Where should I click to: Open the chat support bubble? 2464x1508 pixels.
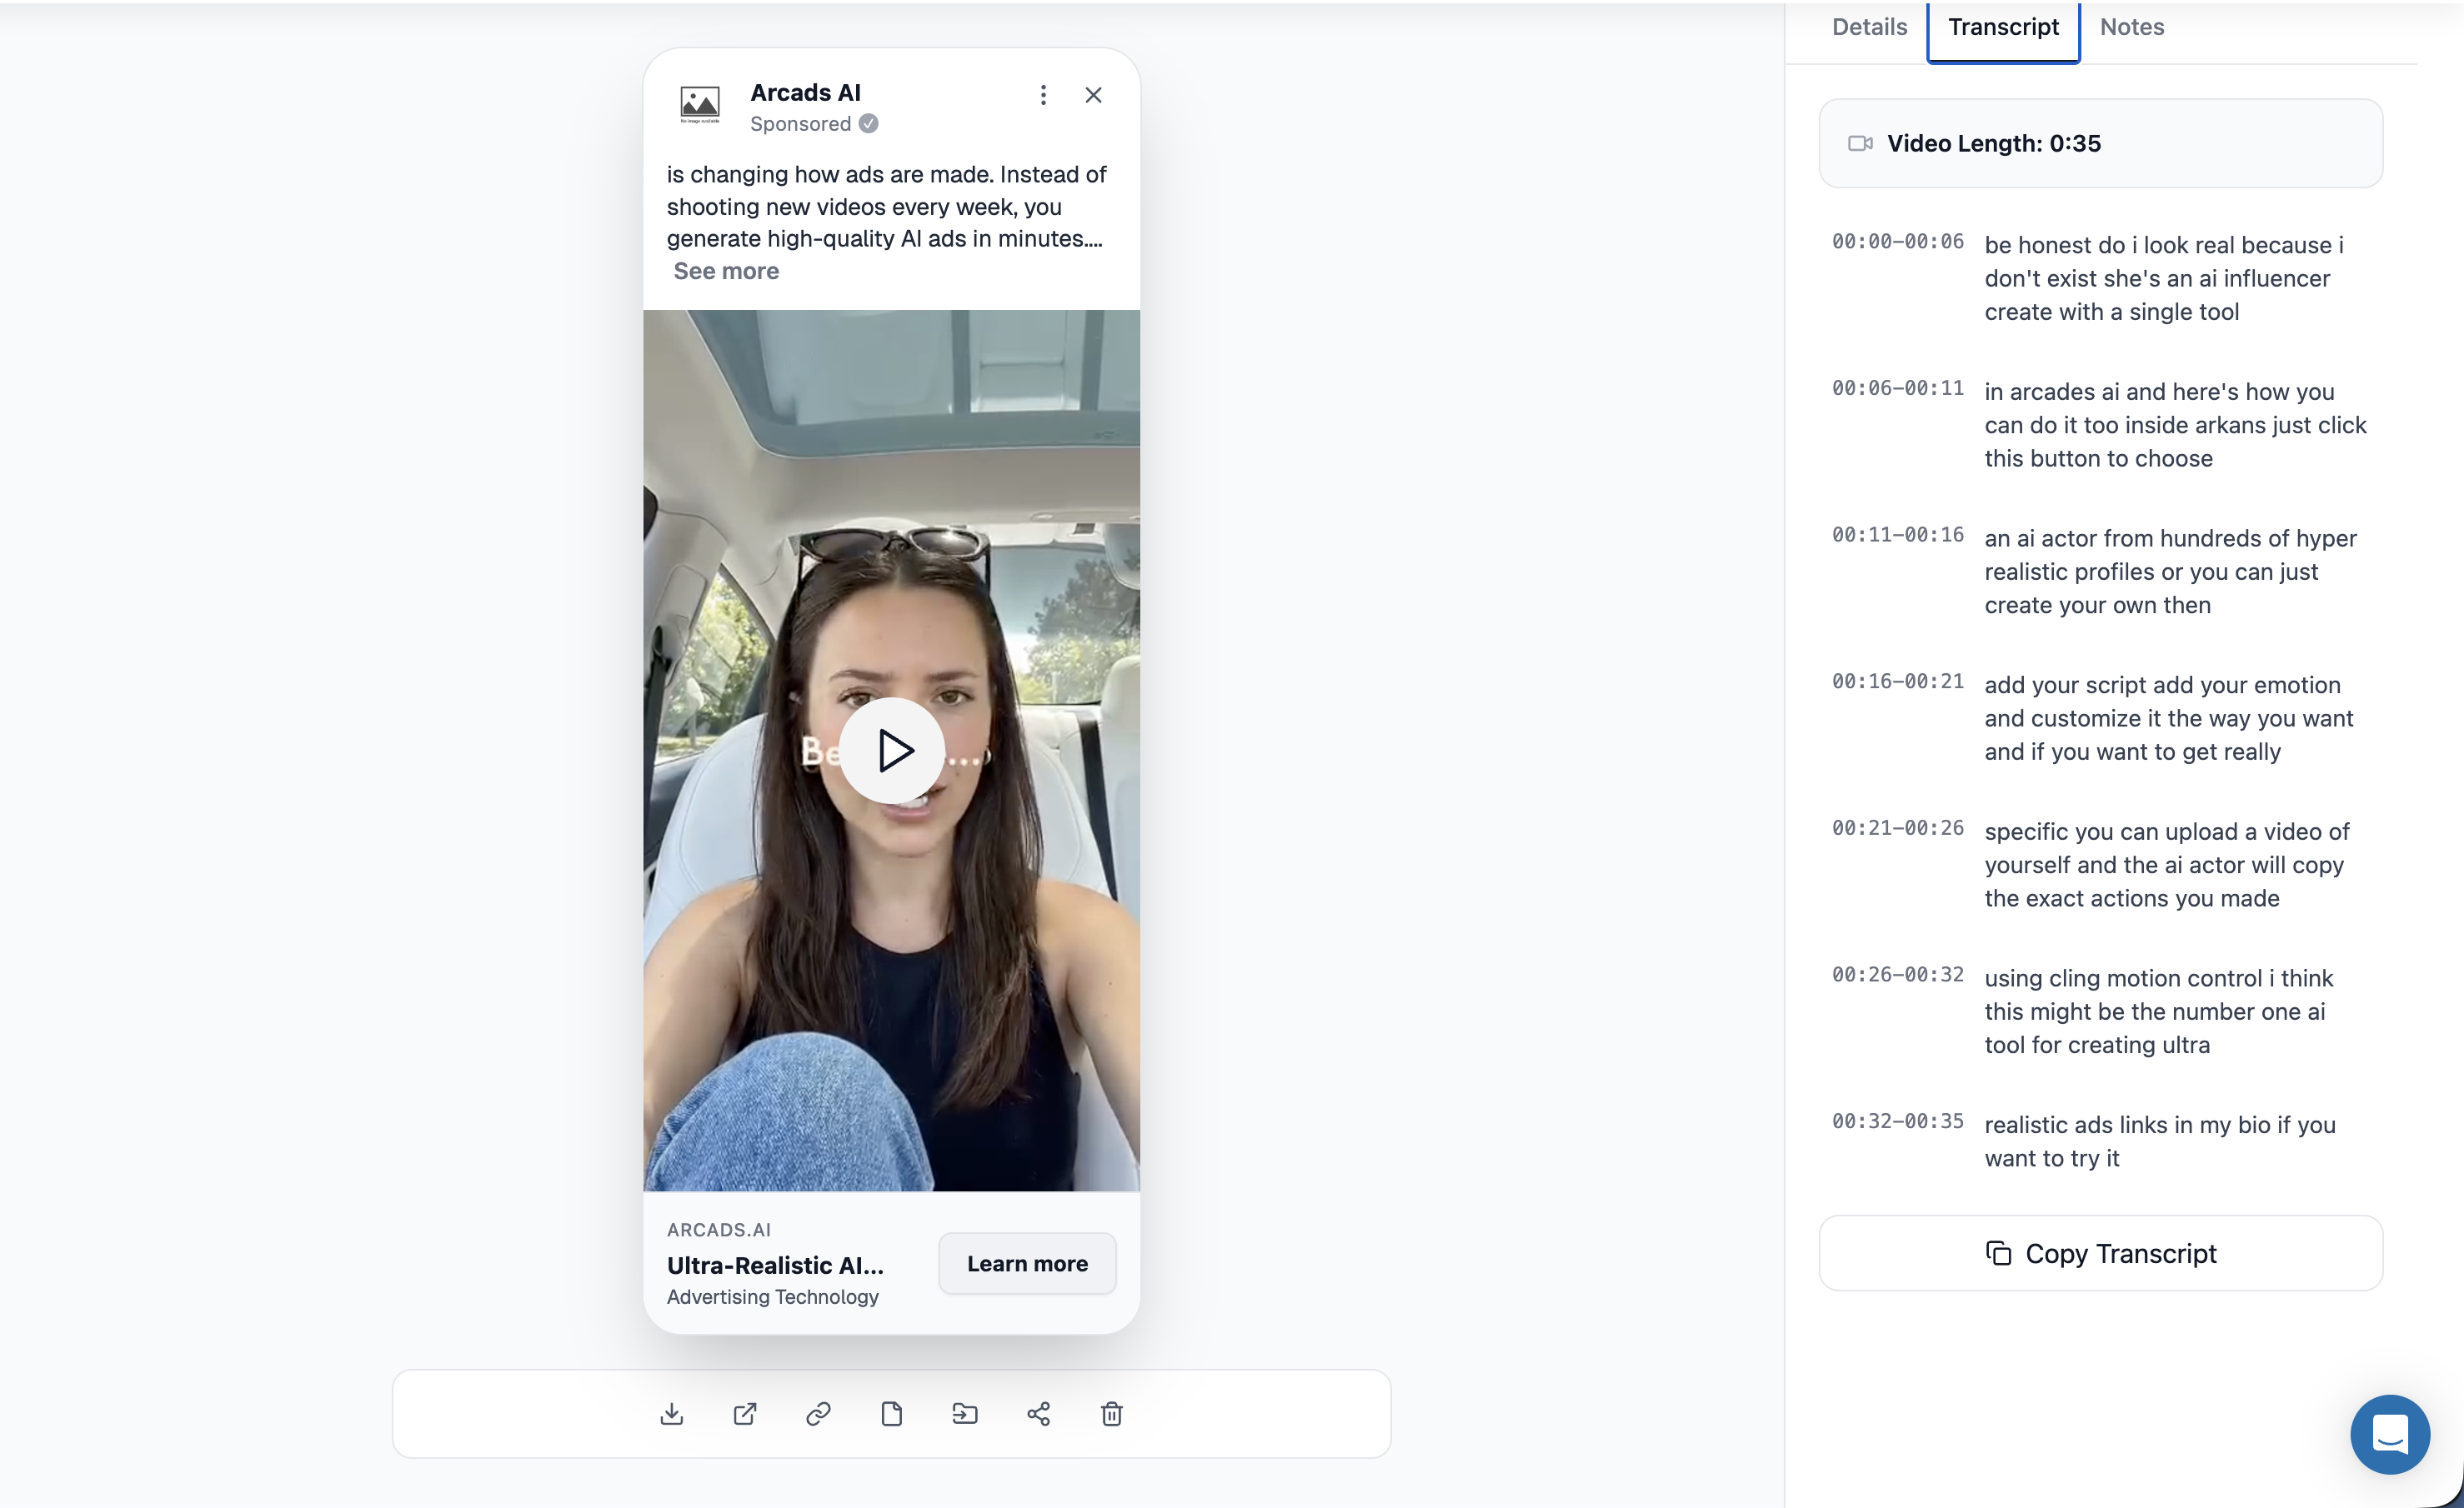(2390, 1434)
